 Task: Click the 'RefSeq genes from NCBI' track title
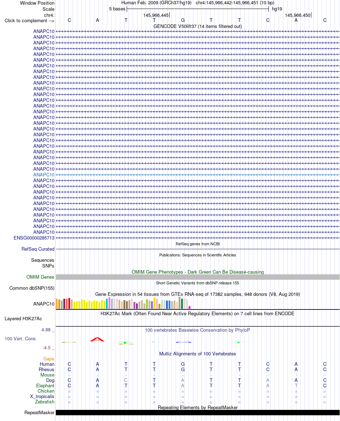point(198,244)
